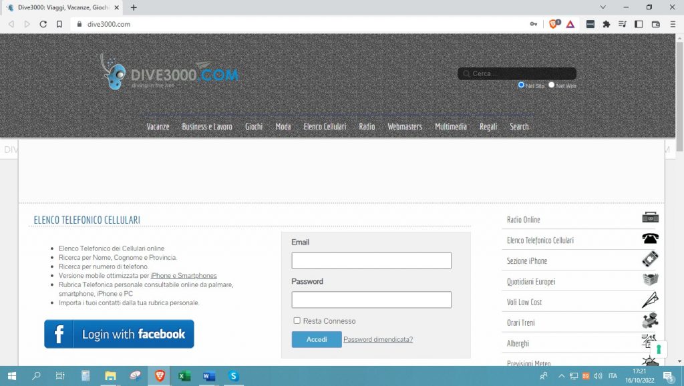Launch Skype from the taskbar
This screenshot has height=386, width=684.
(x=233, y=376)
